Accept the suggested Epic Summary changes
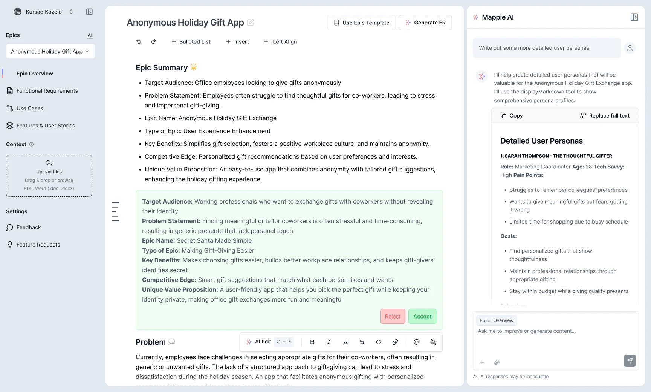Image resolution: width=651 pixels, height=392 pixels. pos(422,316)
